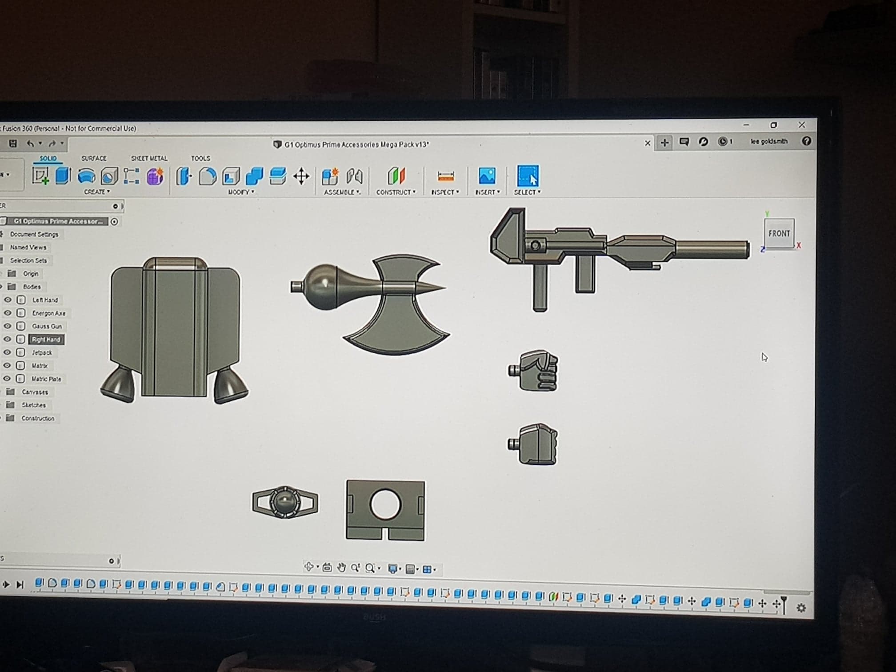
Task: Click the Look At navigation icon
Action: pyautogui.click(x=327, y=567)
